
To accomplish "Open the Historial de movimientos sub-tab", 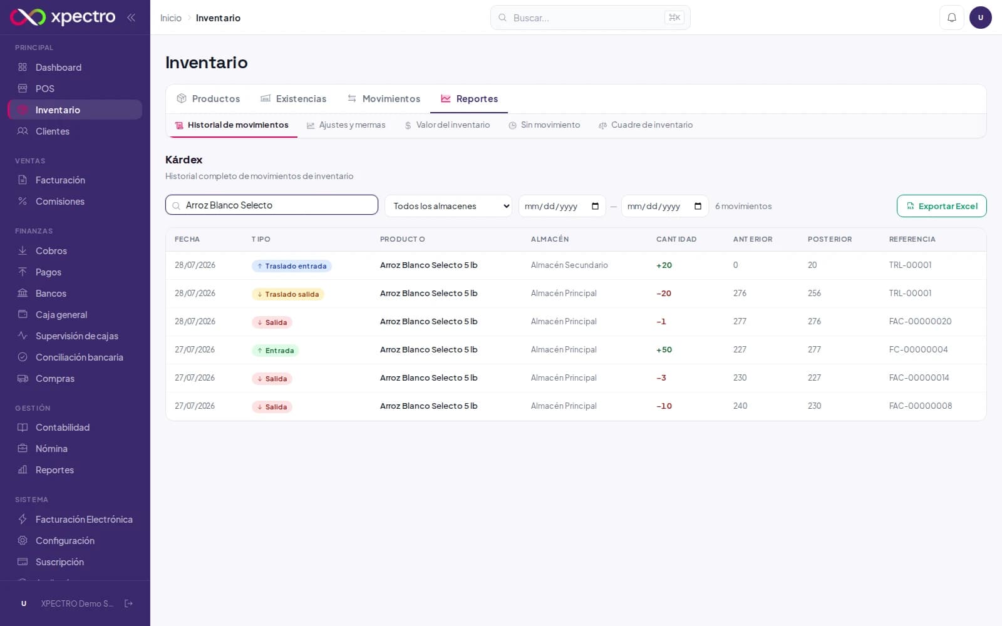I will point(232,125).
